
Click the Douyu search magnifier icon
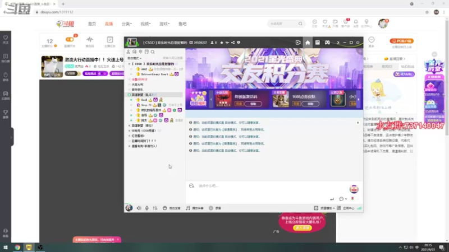[300, 24]
